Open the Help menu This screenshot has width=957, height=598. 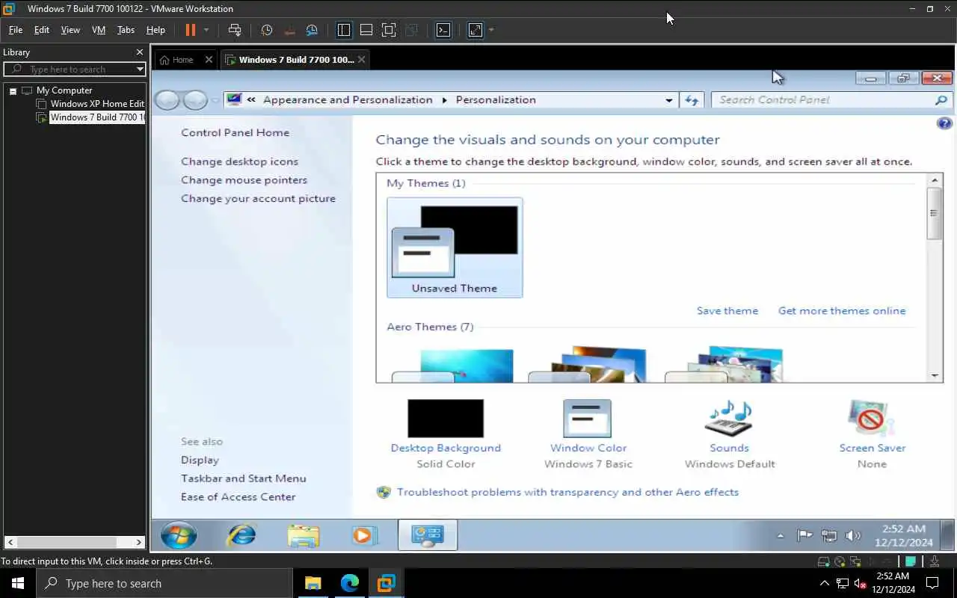click(156, 30)
